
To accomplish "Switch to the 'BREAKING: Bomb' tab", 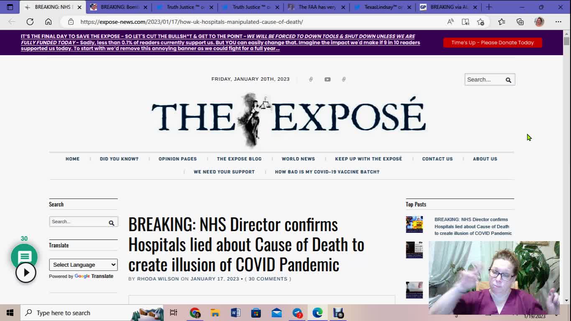I will (118, 7).
